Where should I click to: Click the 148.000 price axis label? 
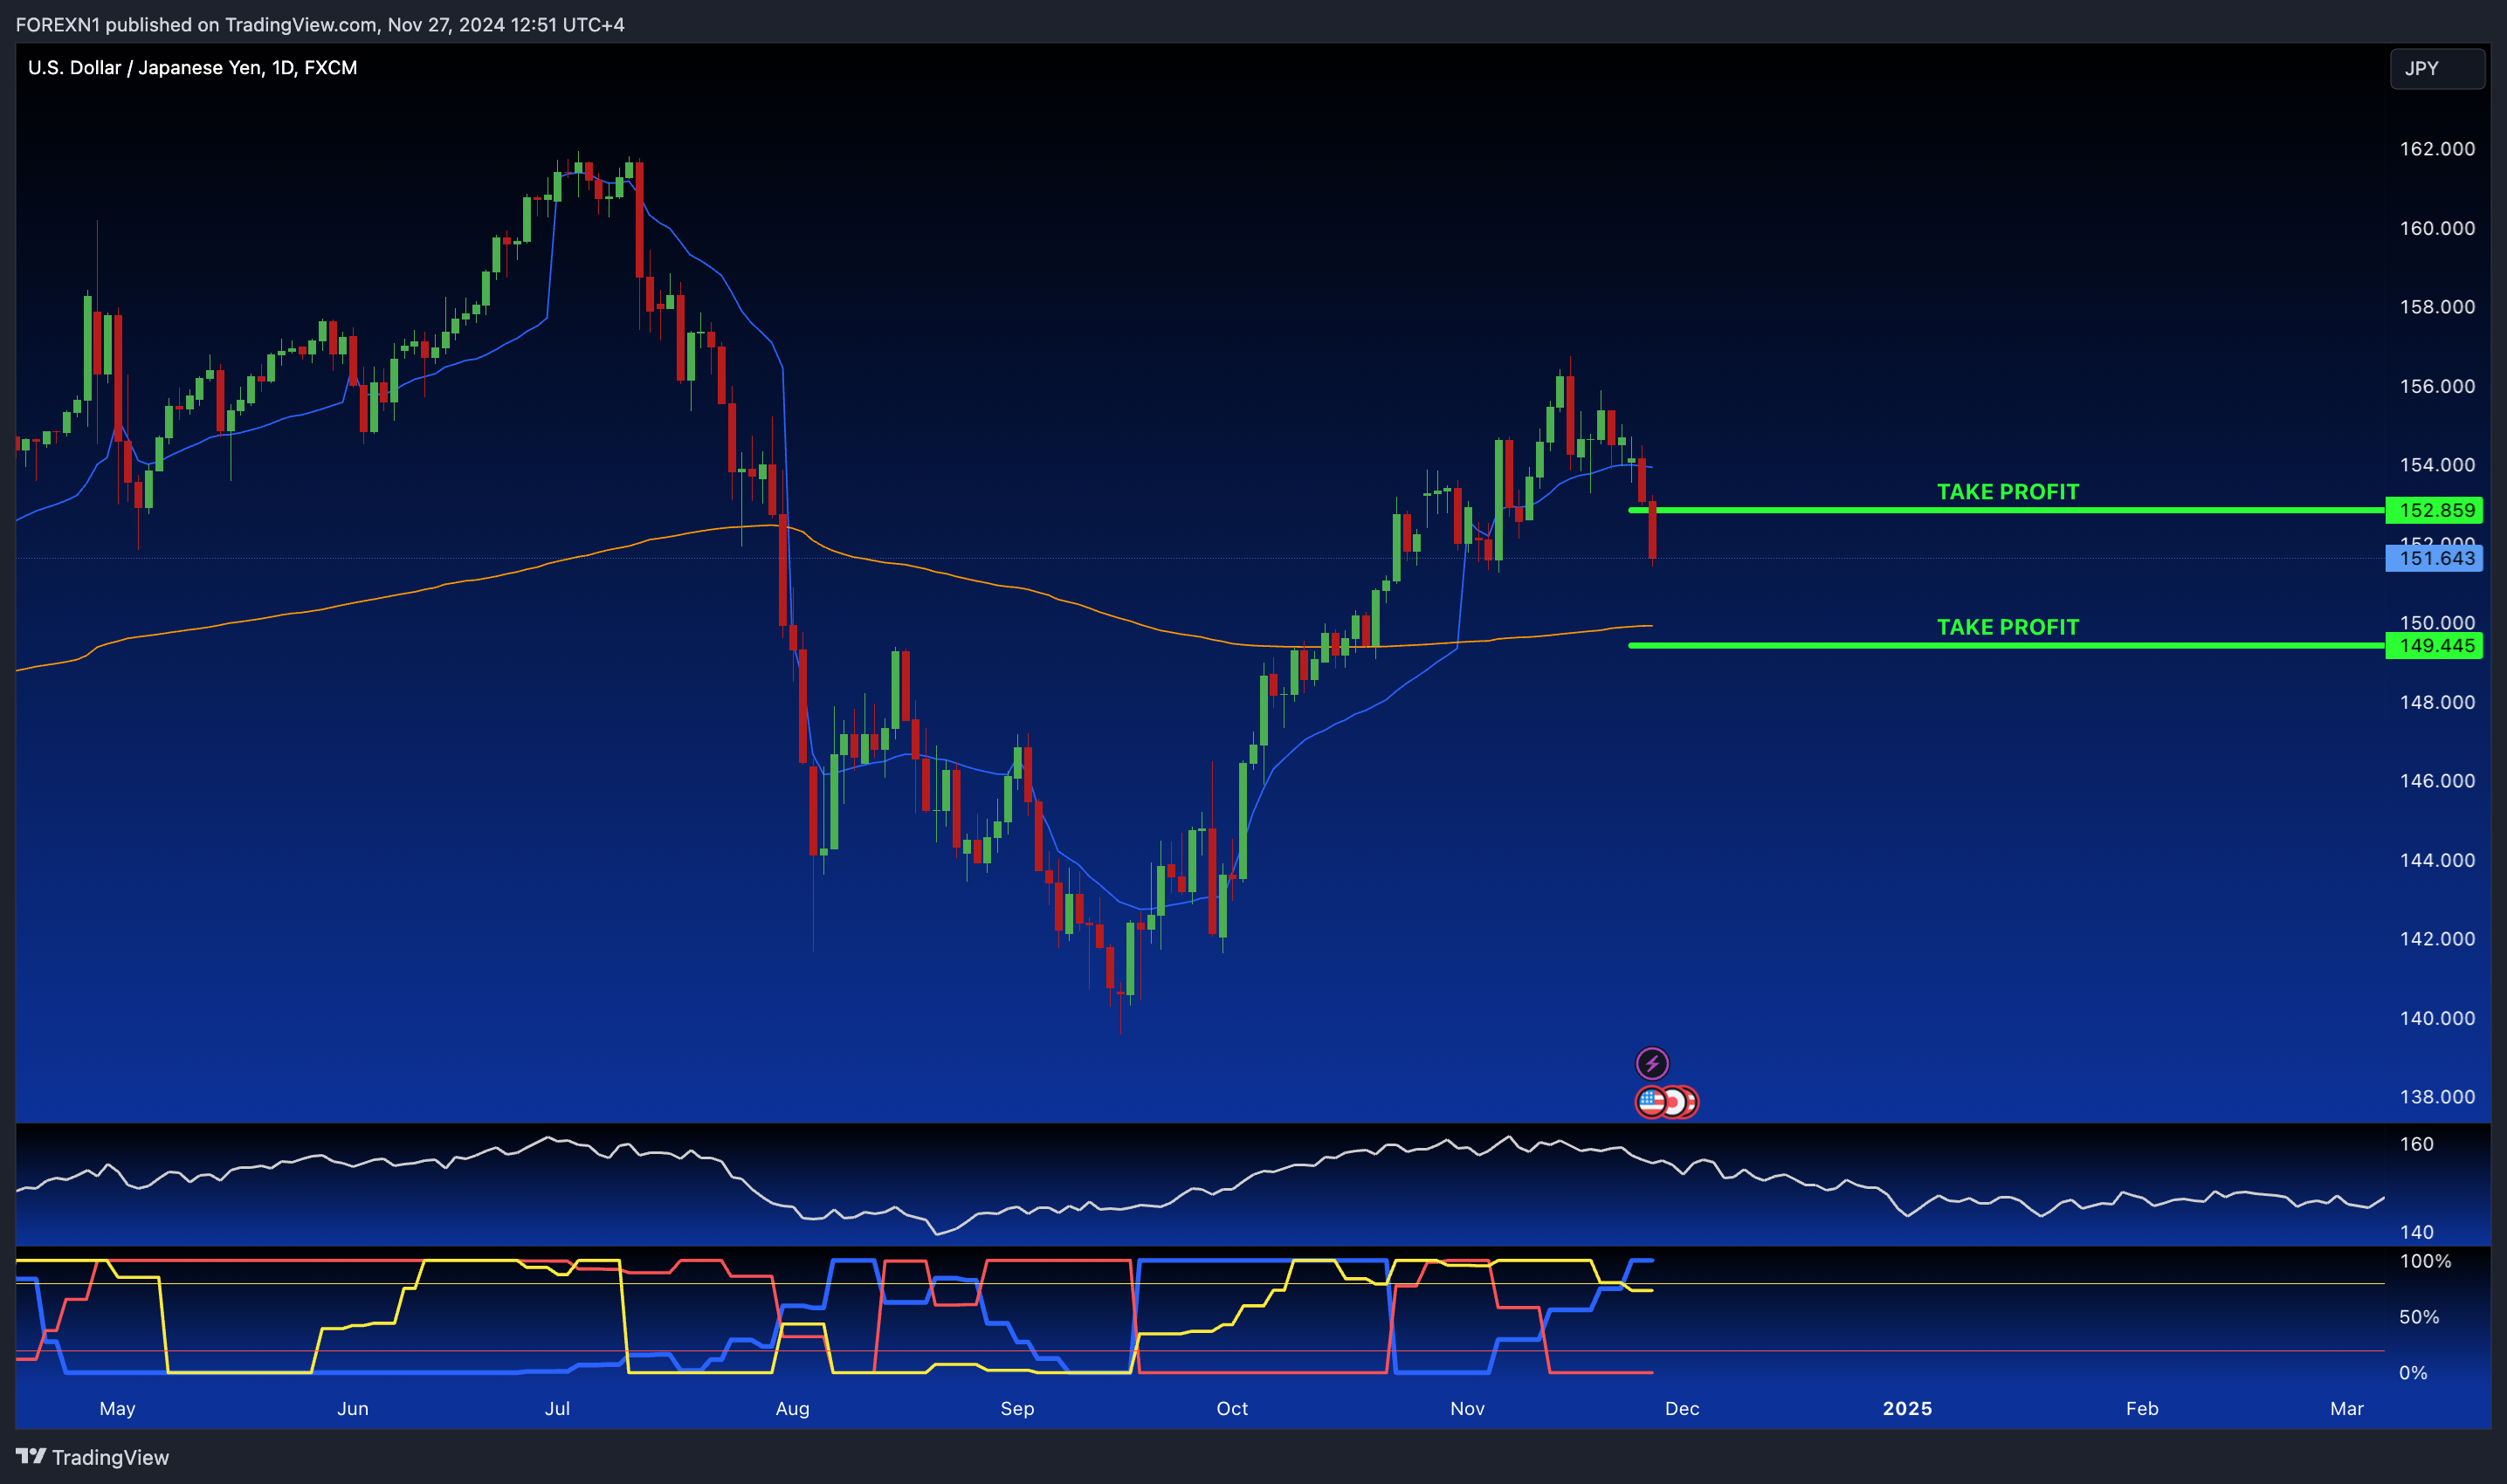pos(2437,702)
